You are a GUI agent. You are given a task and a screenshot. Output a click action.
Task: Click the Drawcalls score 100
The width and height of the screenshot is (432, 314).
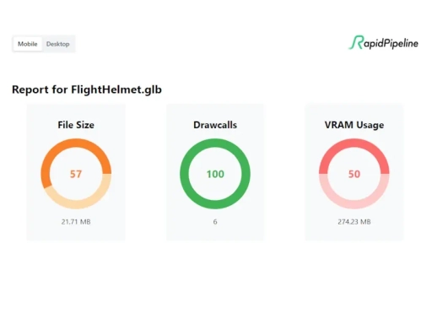(x=215, y=174)
